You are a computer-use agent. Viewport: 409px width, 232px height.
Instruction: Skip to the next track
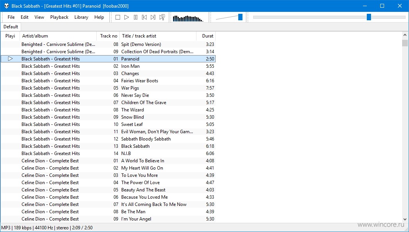coord(153,17)
